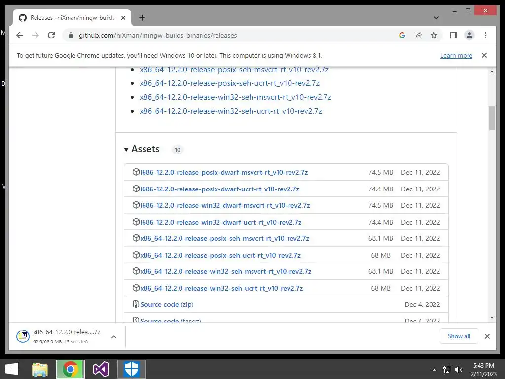The height and width of the screenshot is (379, 505).
Task: Click package icon beside x86_64 win32-seh-msvcrt asset
Action: point(136,271)
